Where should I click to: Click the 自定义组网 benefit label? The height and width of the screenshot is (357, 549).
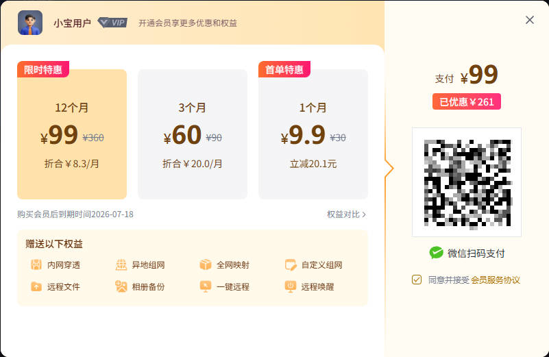(x=321, y=265)
